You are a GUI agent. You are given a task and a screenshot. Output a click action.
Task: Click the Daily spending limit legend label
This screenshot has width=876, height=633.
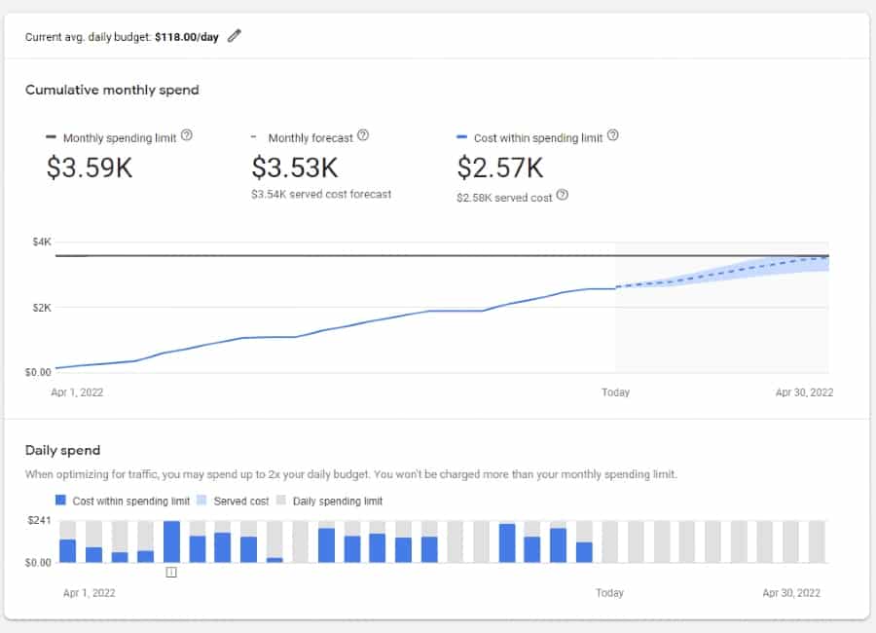pyautogui.click(x=338, y=501)
